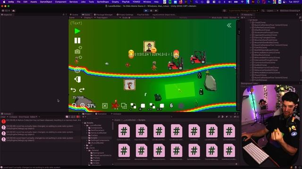The image size is (302, 169).
Task: Clear the console log
Action: click(3, 117)
